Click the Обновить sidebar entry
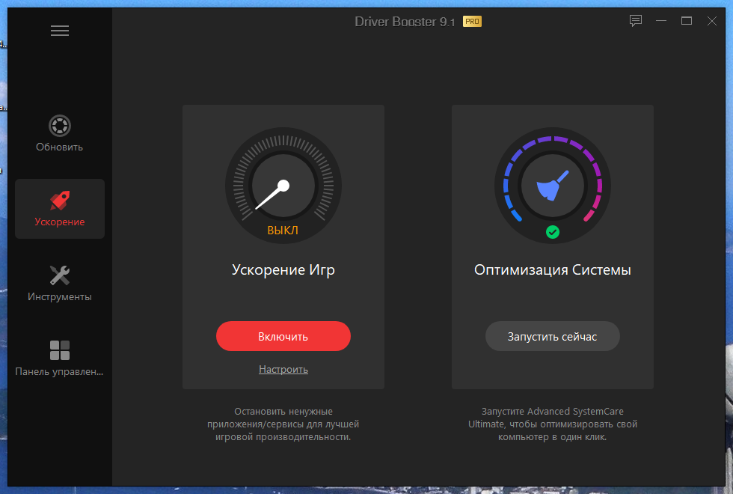This screenshot has width=733, height=494. [59, 146]
